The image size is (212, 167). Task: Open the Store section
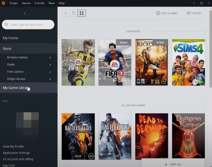point(29,48)
